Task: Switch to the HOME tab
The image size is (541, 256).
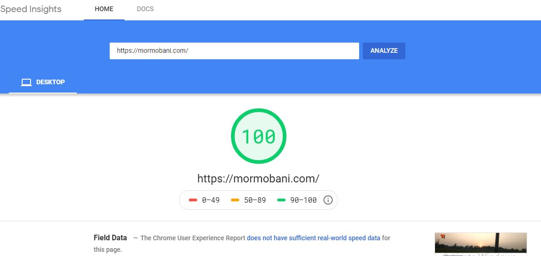Action: pos(104,9)
